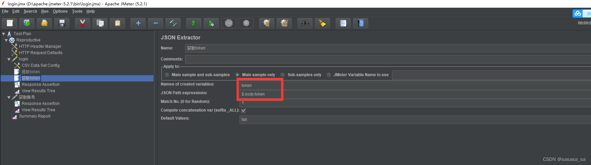Image resolution: width=591 pixels, height=165 pixels.
Task: Expand all nodes with plus icon
Action: coord(138,23)
